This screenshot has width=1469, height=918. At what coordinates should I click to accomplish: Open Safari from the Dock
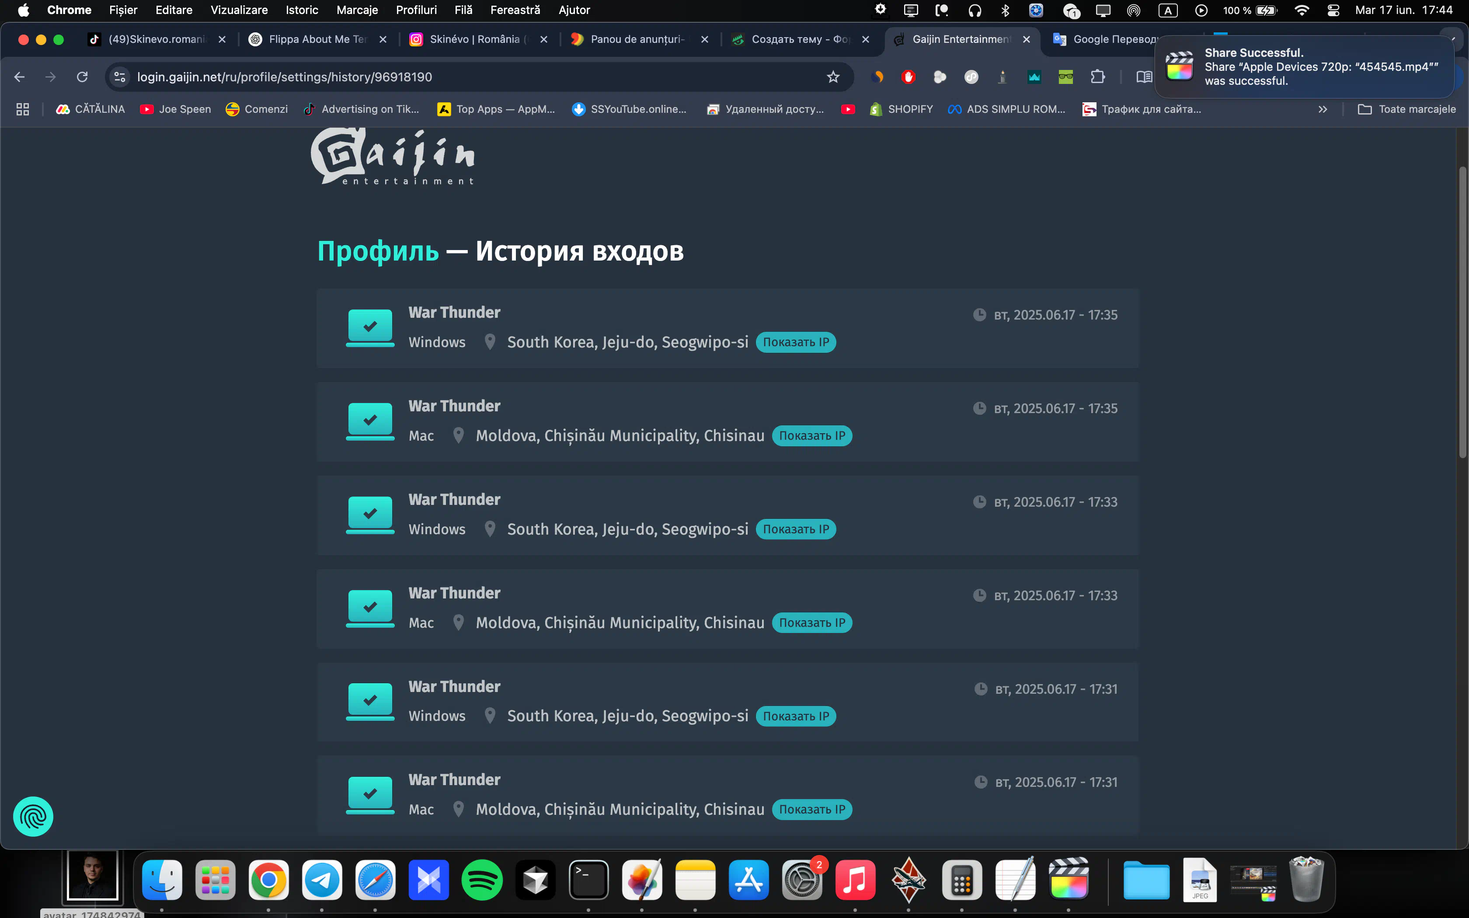click(x=375, y=880)
